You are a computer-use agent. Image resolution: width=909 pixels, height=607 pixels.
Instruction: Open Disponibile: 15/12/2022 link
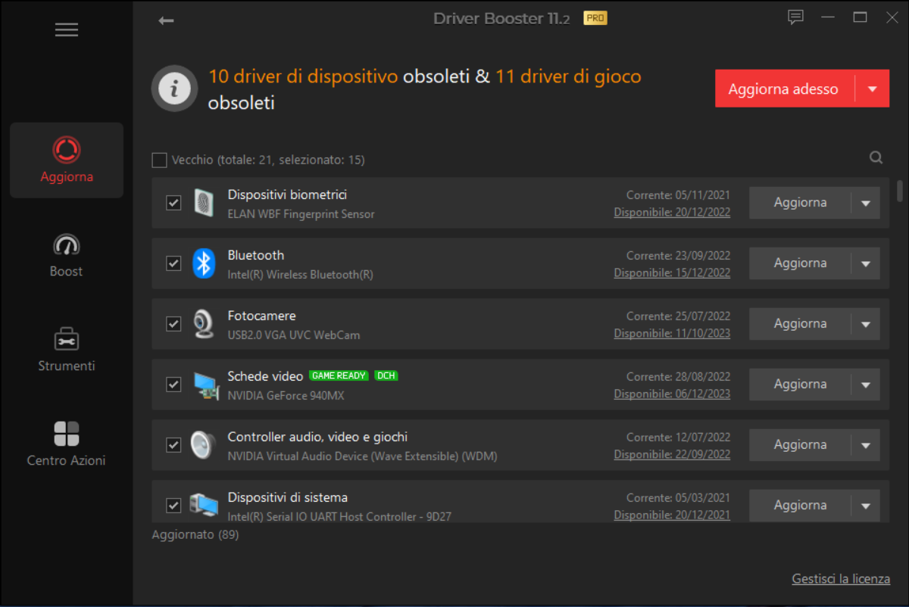672,273
